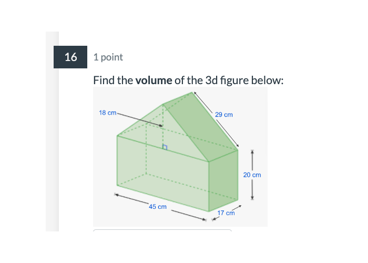Click the 20 cm height label

pyautogui.click(x=252, y=175)
